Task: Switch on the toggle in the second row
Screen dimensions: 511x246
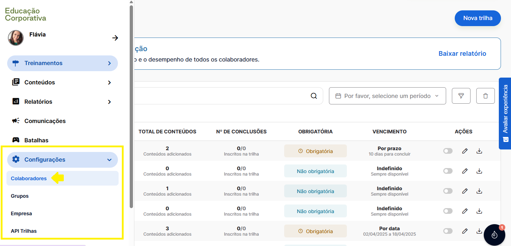Action: click(x=448, y=171)
